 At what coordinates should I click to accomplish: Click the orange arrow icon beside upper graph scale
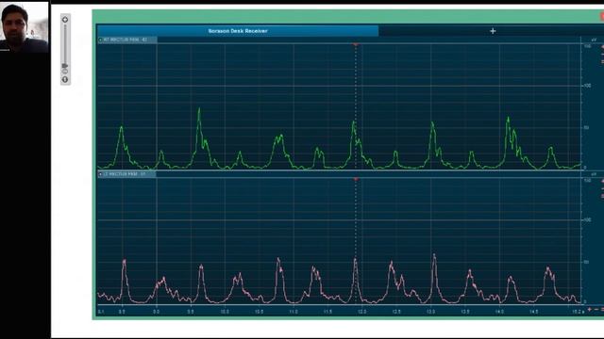pos(602,46)
